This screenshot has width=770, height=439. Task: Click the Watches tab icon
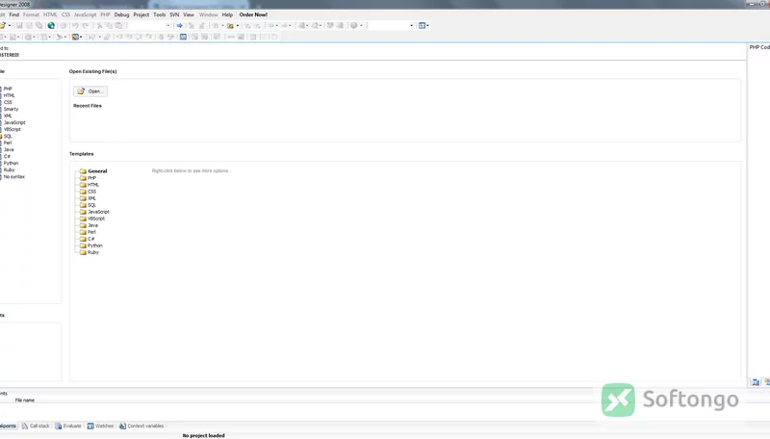(90, 426)
